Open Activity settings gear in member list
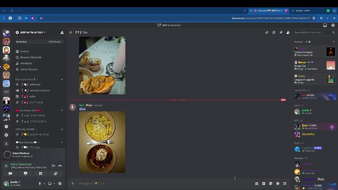Screen dimensions: 338x190 [x=309, y=42]
